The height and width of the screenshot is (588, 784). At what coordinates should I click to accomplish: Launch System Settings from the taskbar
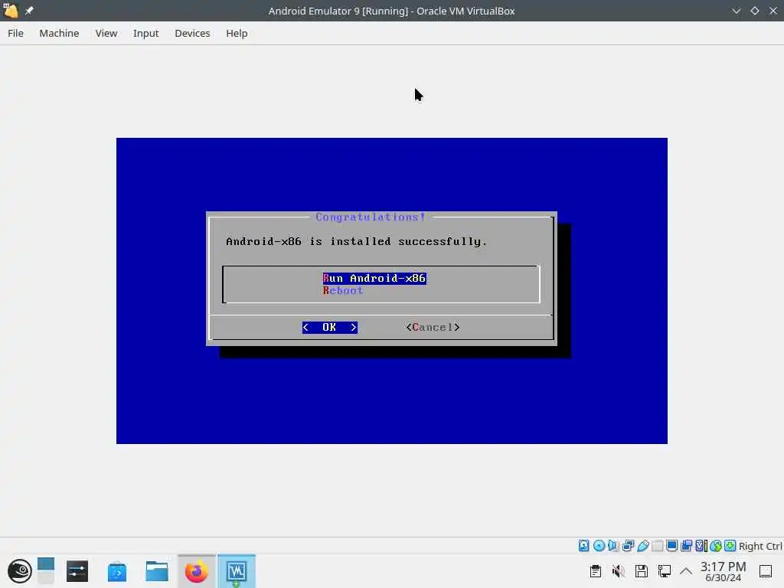[x=77, y=571]
